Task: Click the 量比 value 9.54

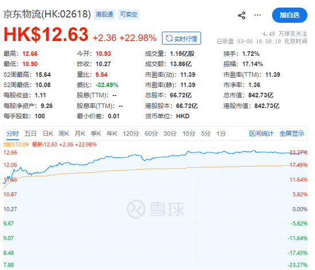Action: (101, 75)
